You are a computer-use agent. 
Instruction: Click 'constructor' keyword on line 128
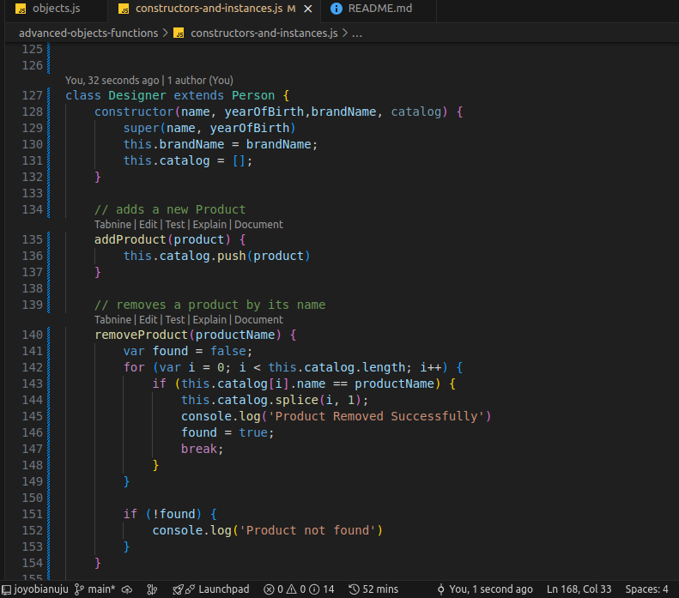point(134,112)
